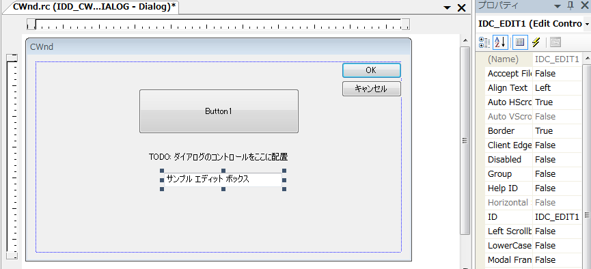Close the プロパティ panel

(x=584, y=6)
